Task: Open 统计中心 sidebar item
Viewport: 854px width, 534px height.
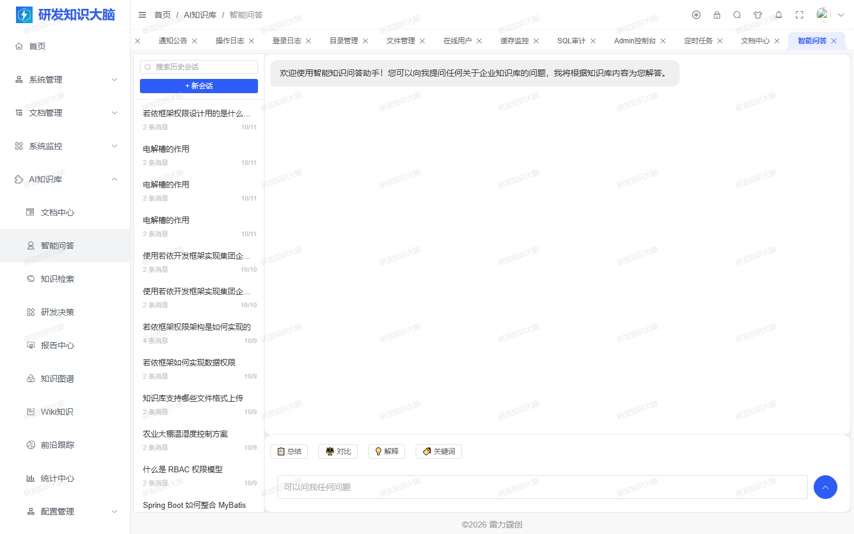Action: pos(65,478)
